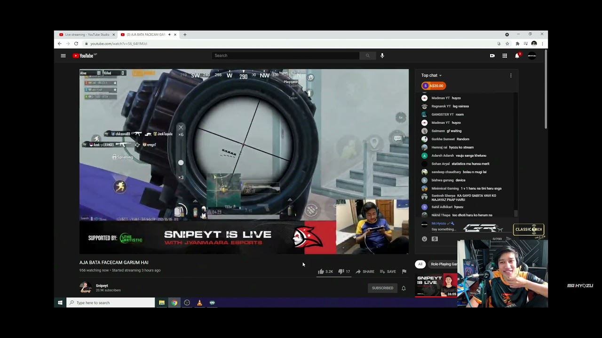
Task: Expand the Top chat dropdown
Action: [431, 76]
